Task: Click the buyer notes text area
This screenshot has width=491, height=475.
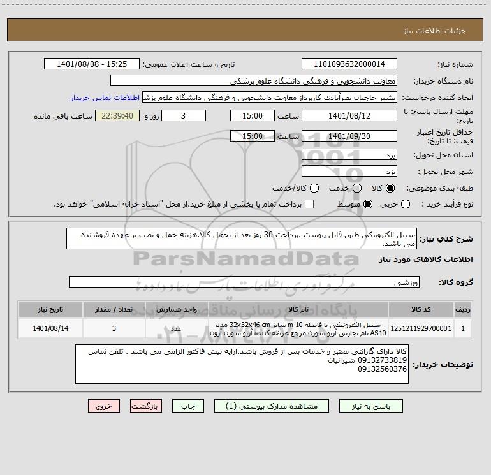Action: tap(242, 364)
